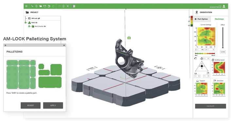Expand the MuH_Bracket tree node

(x=29, y=26)
